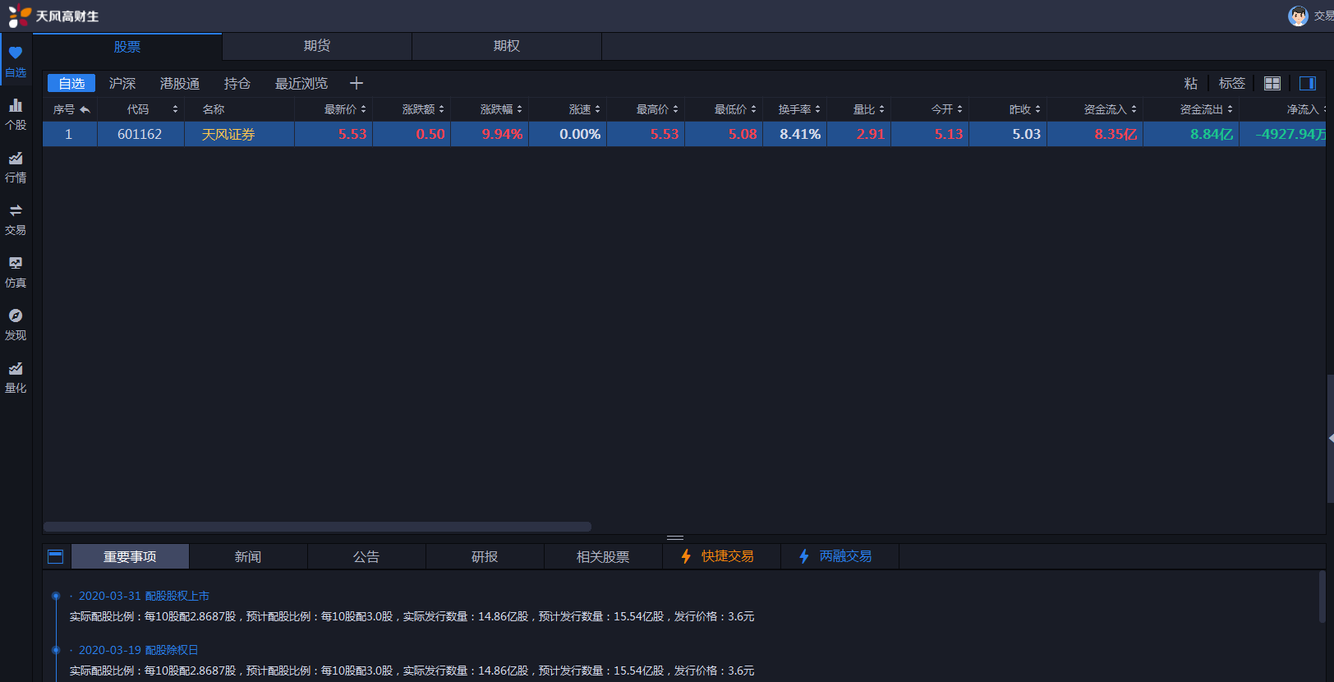1334x682 pixels.
Task: Click the 两融交易 lightning icon
Action: 804,556
